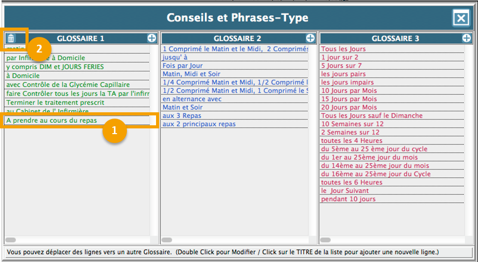Viewport: 478px width, 262px height.
Task: Close the Conseils et Phrases-Type window
Action: (x=461, y=19)
